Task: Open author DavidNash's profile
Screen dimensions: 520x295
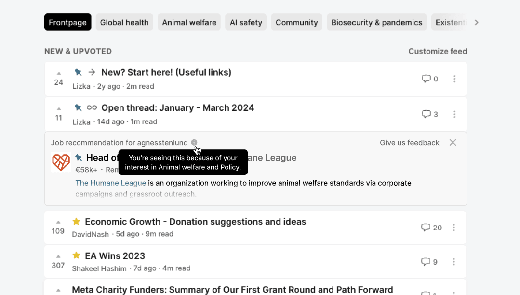Action: point(91,234)
